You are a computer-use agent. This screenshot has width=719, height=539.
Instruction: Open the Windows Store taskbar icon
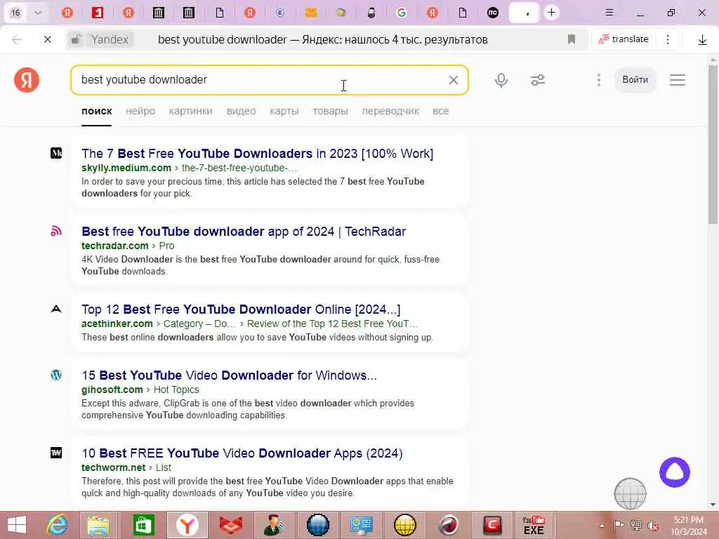143,525
